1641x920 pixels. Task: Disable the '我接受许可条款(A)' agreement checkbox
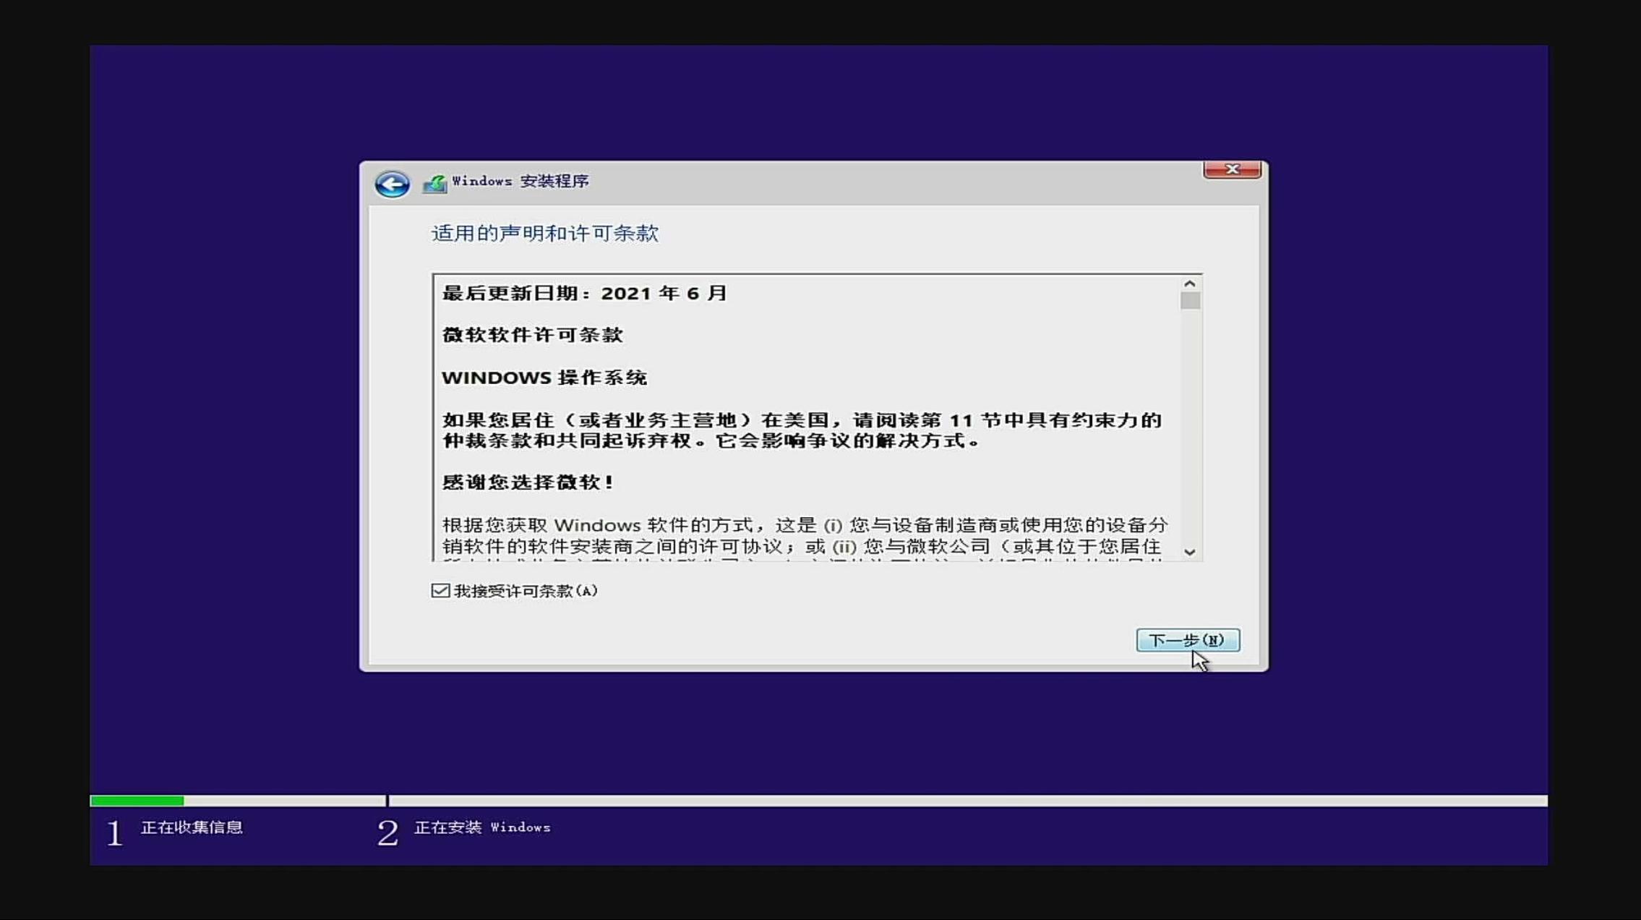coord(440,590)
